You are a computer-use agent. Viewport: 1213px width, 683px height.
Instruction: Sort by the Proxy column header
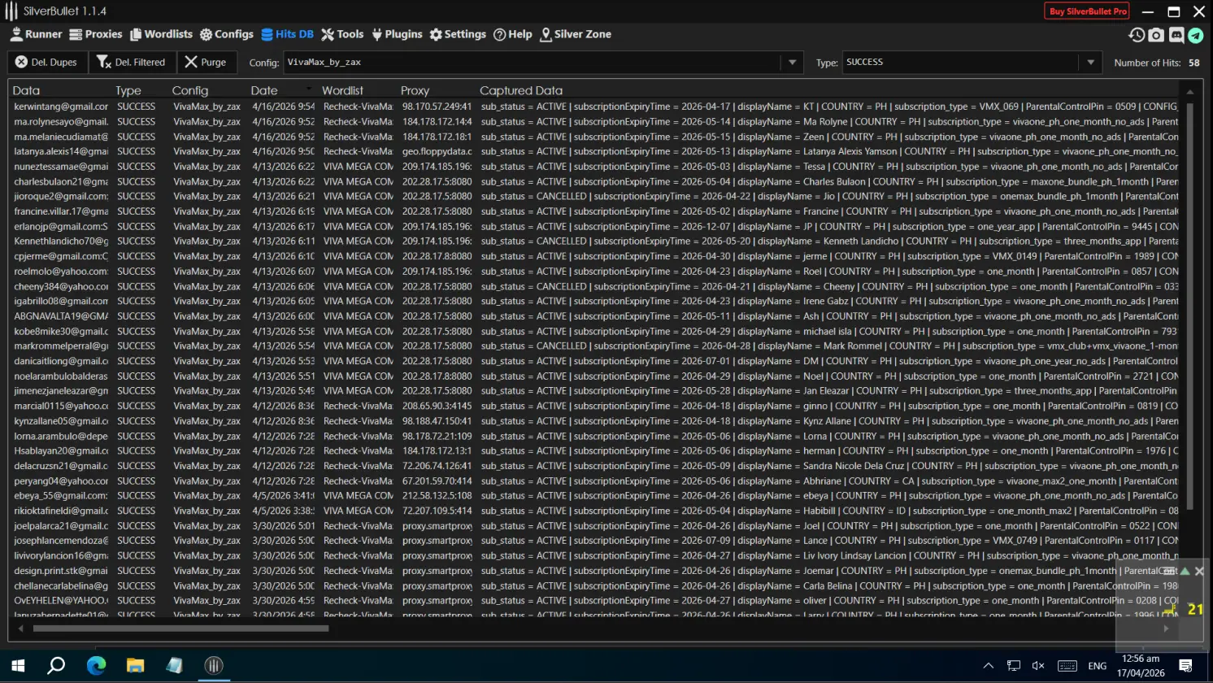click(415, 90)
